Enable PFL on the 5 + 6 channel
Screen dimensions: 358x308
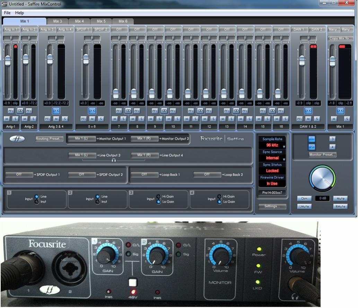(84, 119)
